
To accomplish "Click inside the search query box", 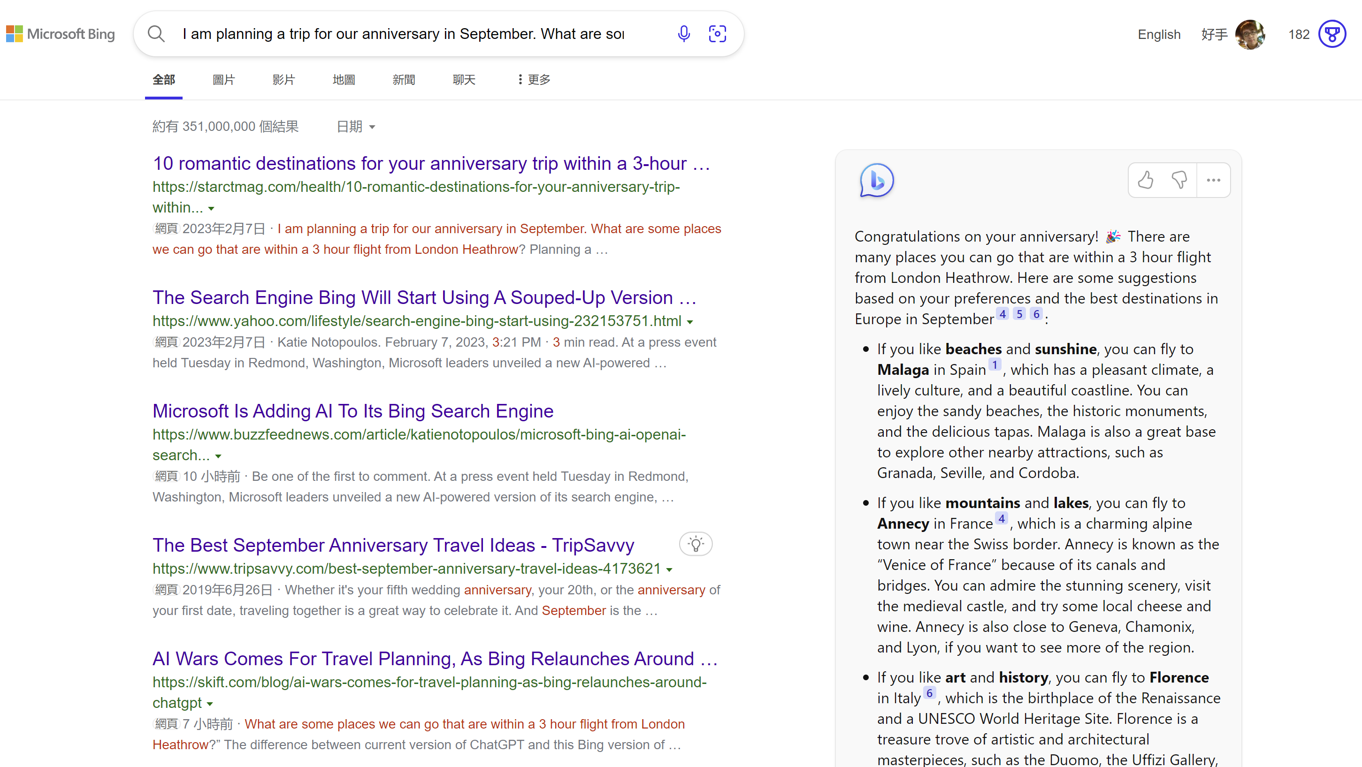I will (403, 34).
